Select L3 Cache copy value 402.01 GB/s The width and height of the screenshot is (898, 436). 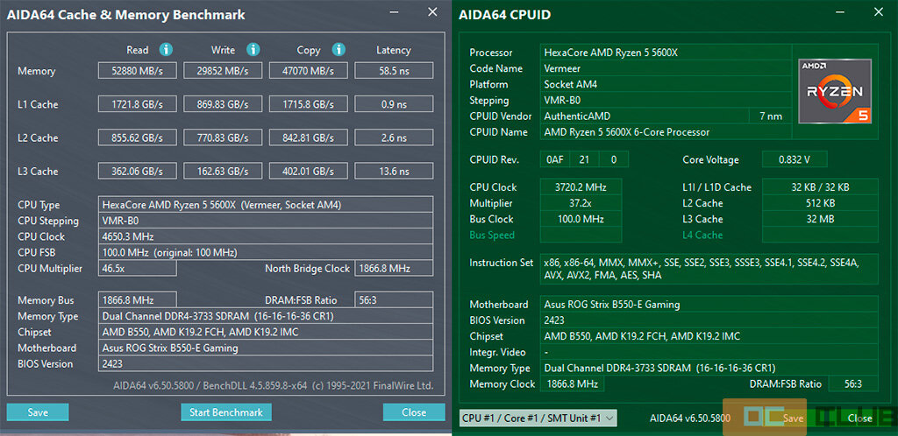pyautogui.click(x=308, y=171)
